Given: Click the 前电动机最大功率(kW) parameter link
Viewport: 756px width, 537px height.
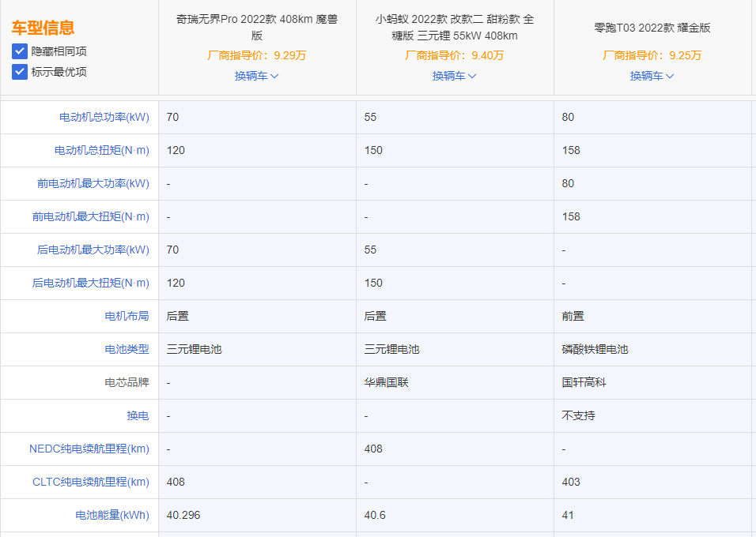Looking at the screenshot, I should tap(93, 183).
